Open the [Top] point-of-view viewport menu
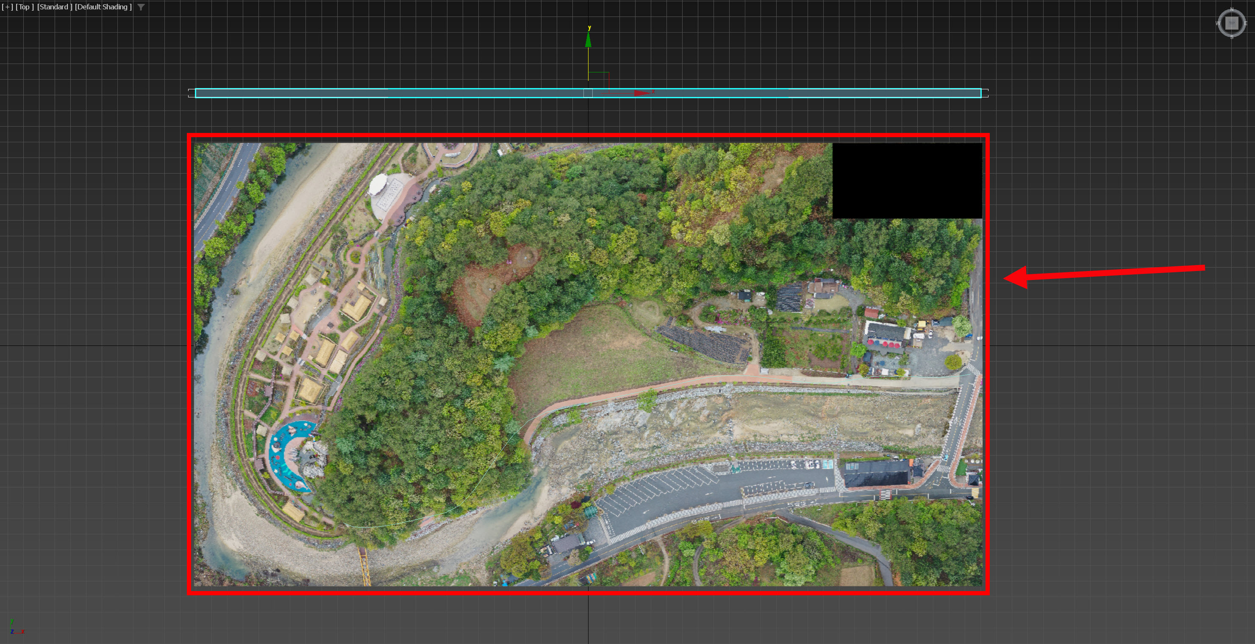Image resolution: width=1255 pixels, height=644 pixels. 24,7
